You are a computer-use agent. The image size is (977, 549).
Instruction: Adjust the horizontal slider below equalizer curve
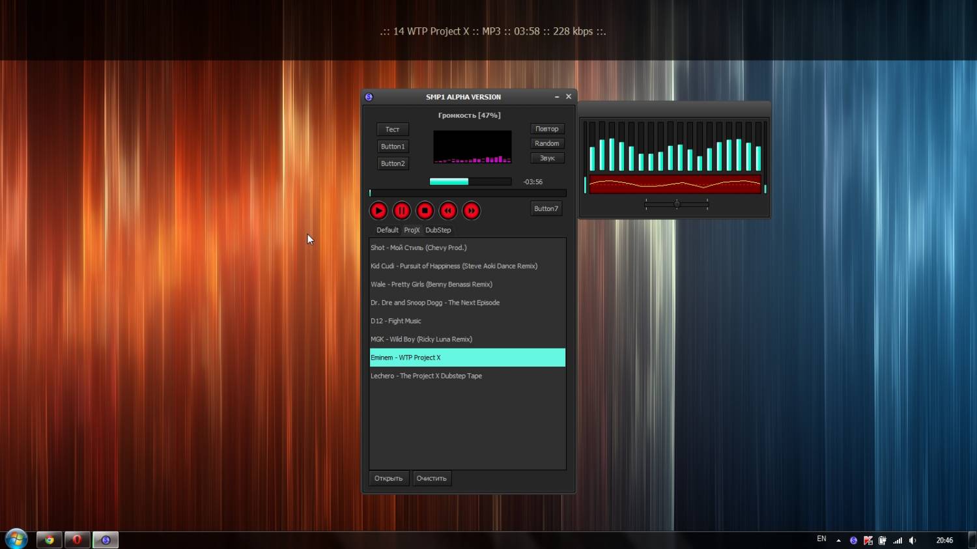tap(677, 204)
